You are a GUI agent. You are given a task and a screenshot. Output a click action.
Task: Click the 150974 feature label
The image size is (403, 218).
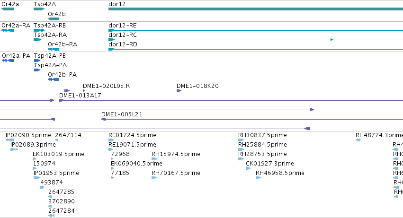click(44, 164)
